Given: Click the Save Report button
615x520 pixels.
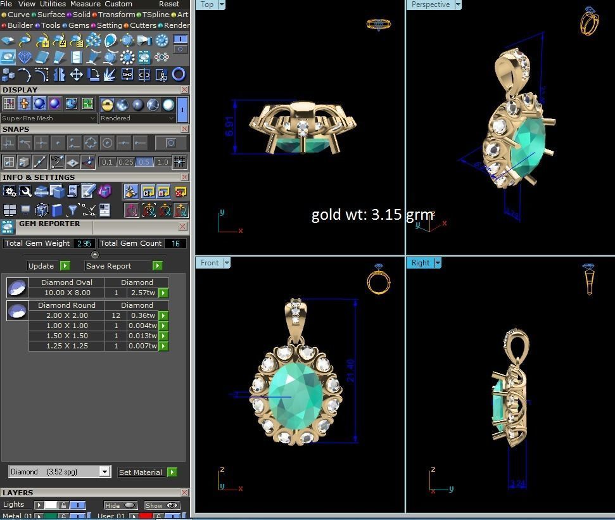Looking at the screenshot, I should tap(123, 266).
